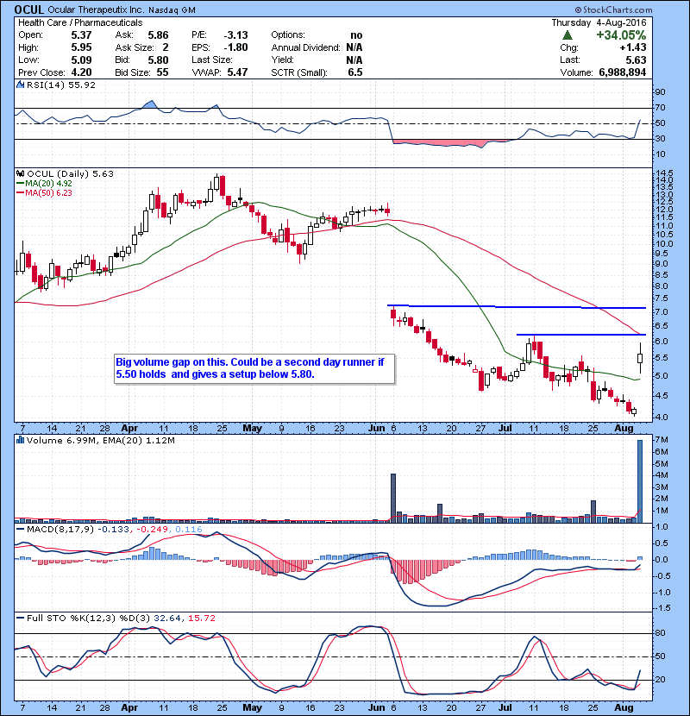Image resolution: width=690 pixels, height=716 pixels.
Task: Click the Chg +1.43 value
Action: (633, 47)
